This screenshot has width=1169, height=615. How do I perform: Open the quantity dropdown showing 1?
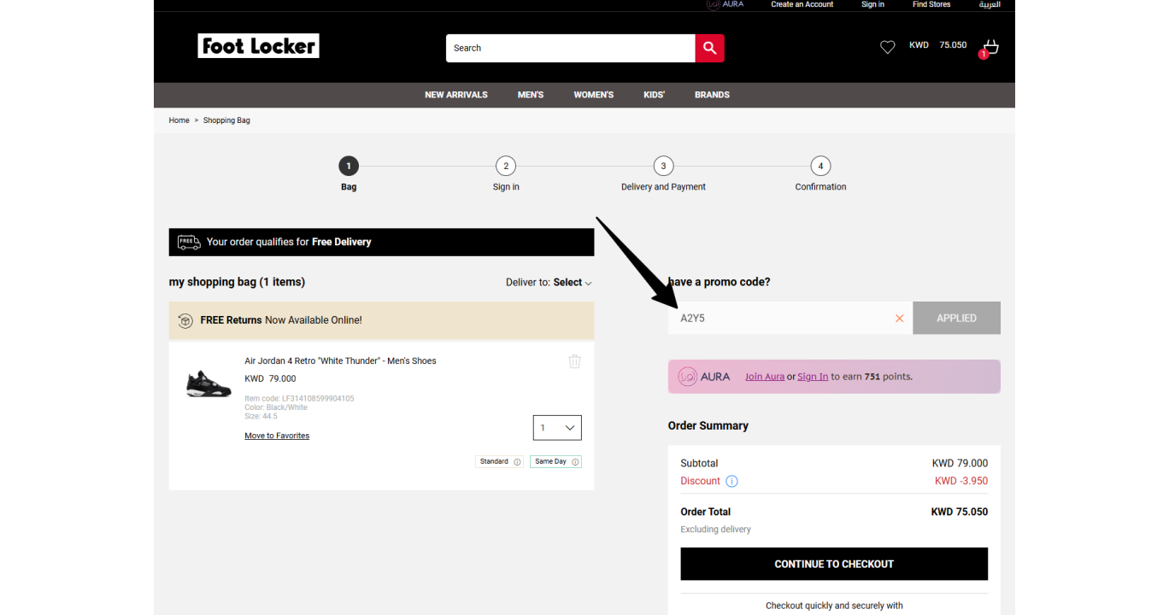pos(557,428)
